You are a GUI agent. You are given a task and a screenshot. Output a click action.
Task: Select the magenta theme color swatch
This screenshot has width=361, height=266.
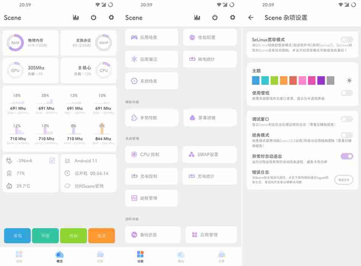click(312, 81)
